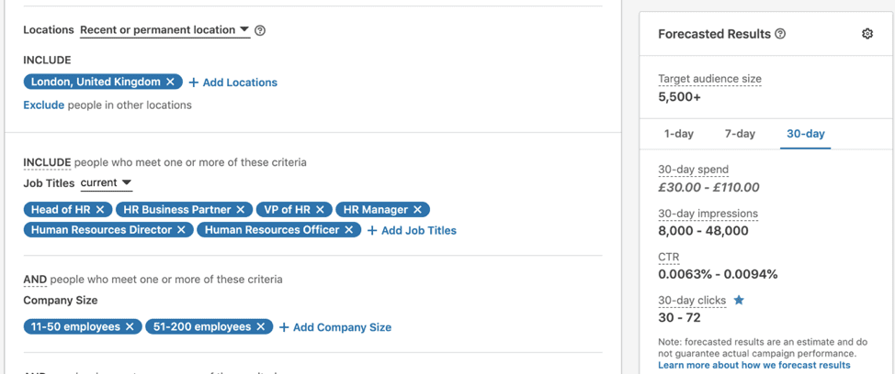Click the Forecasted Results help icon

pyautogui.click(x=781, y=34)
